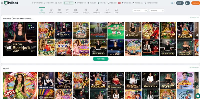Click the orange Einzahlung button

coord(195,3)
